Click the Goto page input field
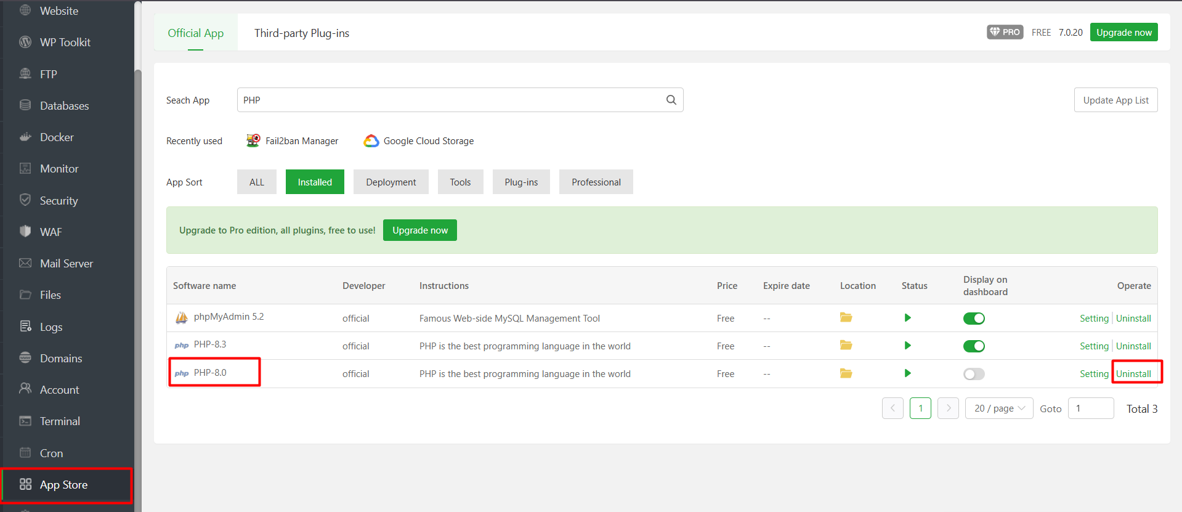 click(1091, 408)
